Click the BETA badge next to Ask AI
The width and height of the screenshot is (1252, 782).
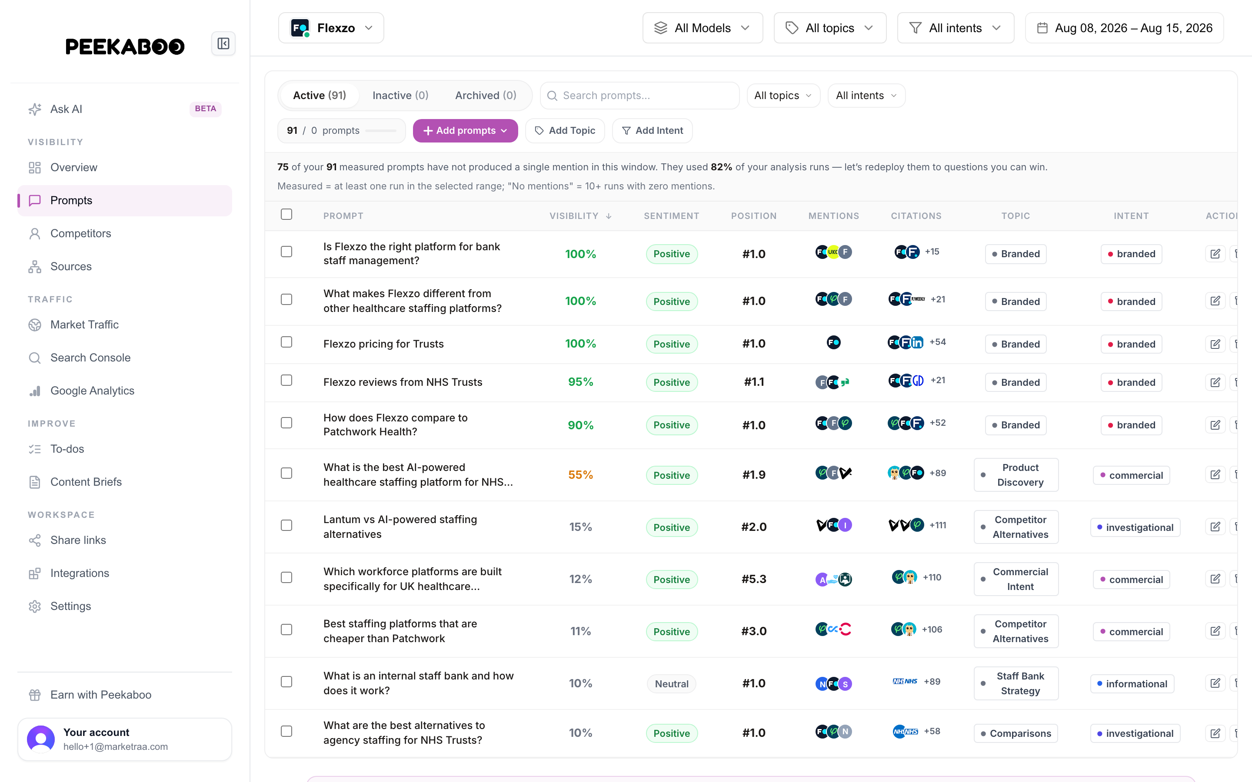205,109
